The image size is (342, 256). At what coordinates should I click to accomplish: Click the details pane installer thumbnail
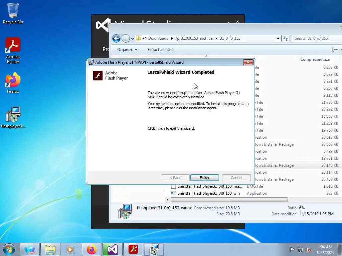[x=125, y=211]
